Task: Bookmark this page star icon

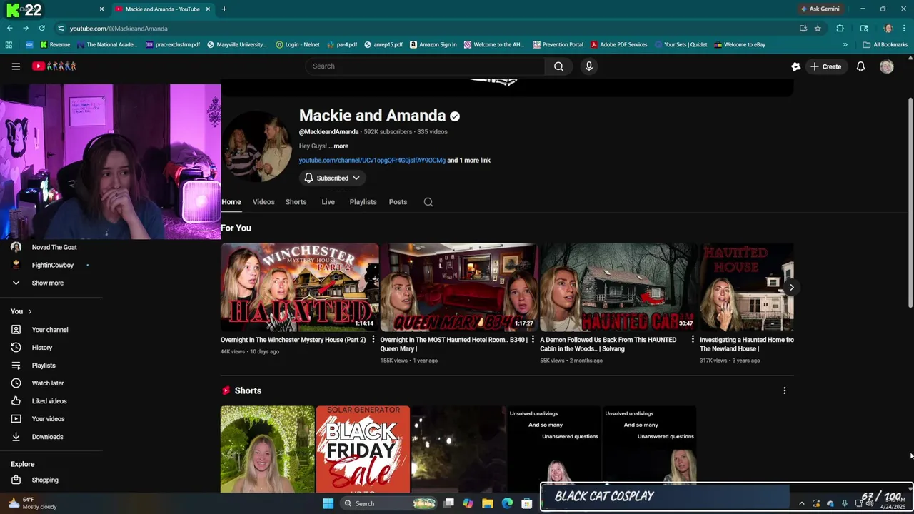Action: click(818, 28)
